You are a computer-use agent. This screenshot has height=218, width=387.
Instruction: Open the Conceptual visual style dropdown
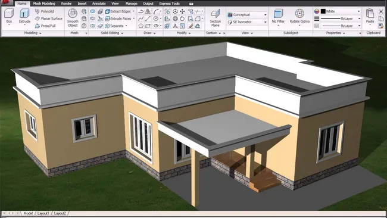pyautogui.click(x=247, y=15)
